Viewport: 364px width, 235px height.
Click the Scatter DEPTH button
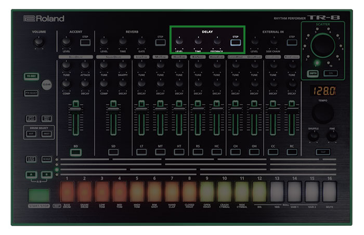(313, 73)
